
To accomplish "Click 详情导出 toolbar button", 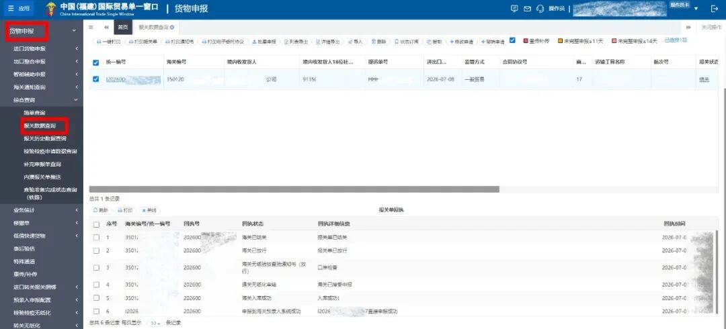I will pos(328,42).
